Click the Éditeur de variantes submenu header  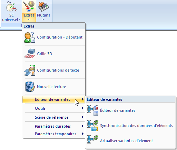105,99
